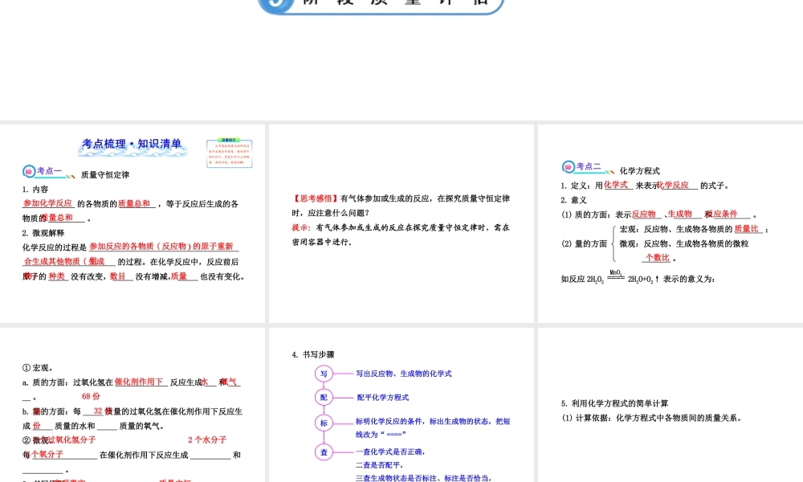The image size is (803, 482).
Task: Open the slide with 【思考感悟】 question
Action: [401, 223]
